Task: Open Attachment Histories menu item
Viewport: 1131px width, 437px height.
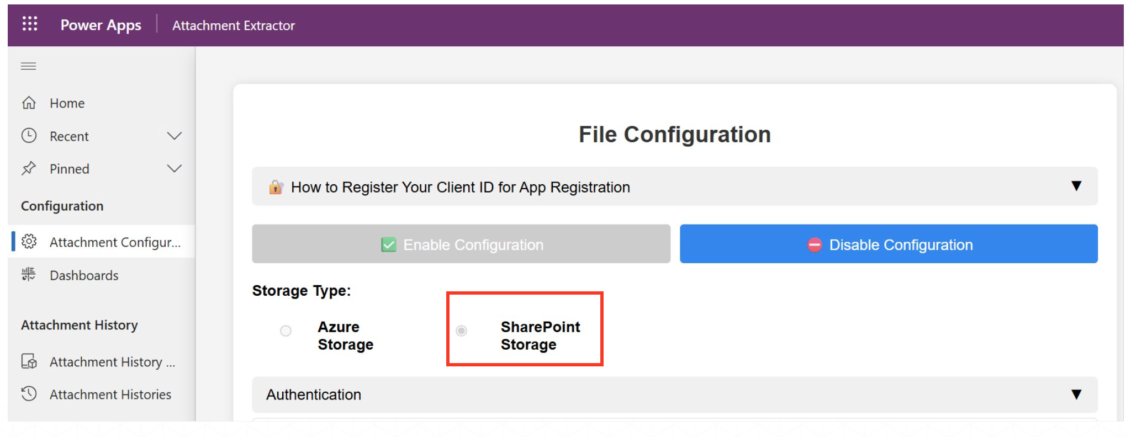Action: (110, 395)
